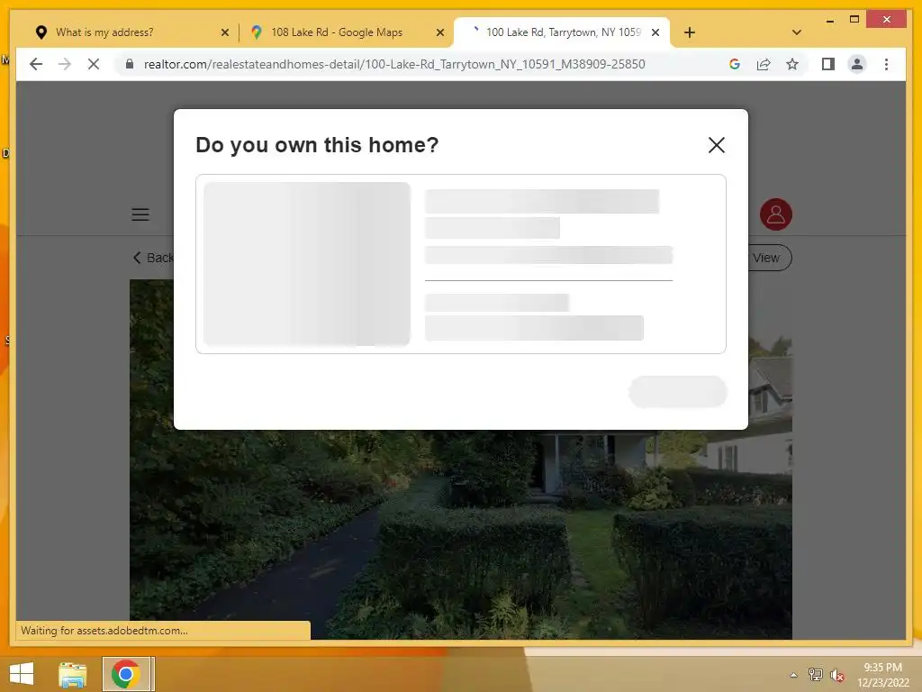The width and height of the screenshot is (922, 692).
Task: Click the Back link on listing page
Action: pos(153,258)
